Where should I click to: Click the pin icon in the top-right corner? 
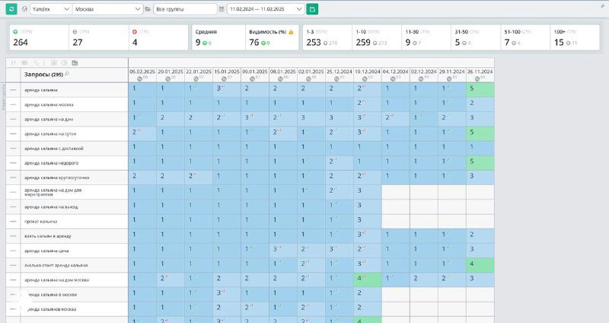click(x=602, y=6)
